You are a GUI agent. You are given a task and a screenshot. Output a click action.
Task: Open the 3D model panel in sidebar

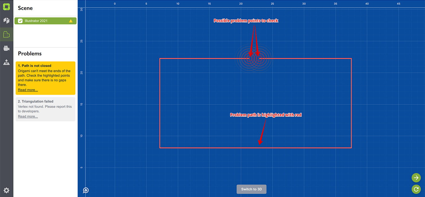[6, 20]
